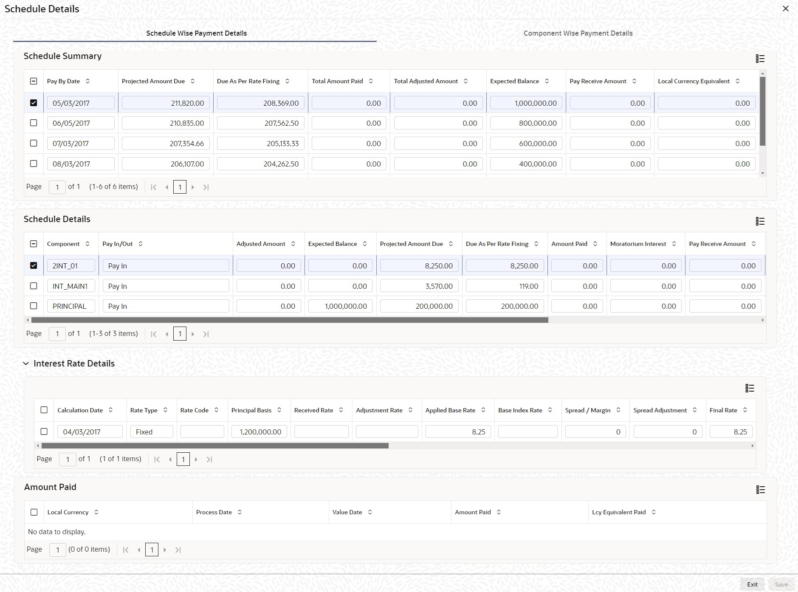This screenshot has height=592, width=798.
Task: Sort Schedule Summary by Projected Amount Due
Action: tap(192, 81)
